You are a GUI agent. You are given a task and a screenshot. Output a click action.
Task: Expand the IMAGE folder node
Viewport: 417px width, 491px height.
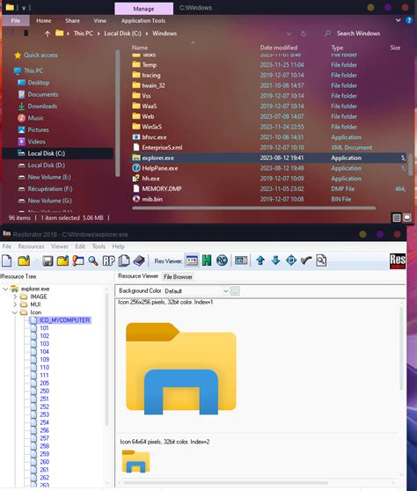(15, 297)
